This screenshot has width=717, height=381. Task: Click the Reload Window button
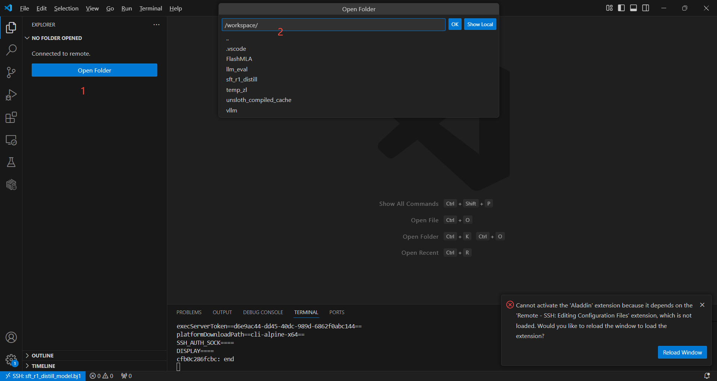pyautogui.click(x=682, y=352)
